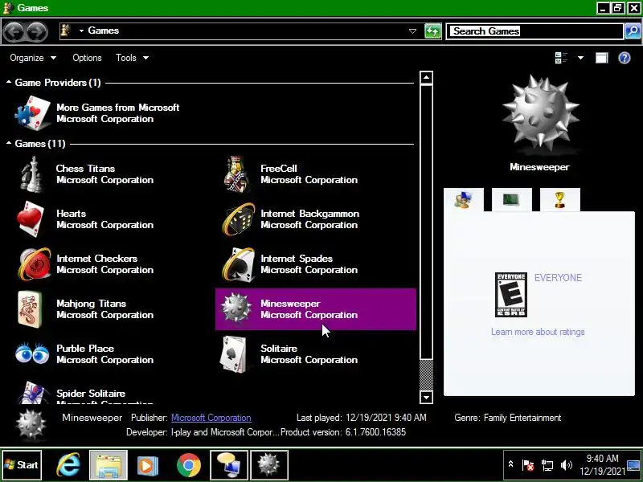Open the Organize dropdown menu
The height and width of the screenshot is (482, 643).
click(x=33, y=58)
